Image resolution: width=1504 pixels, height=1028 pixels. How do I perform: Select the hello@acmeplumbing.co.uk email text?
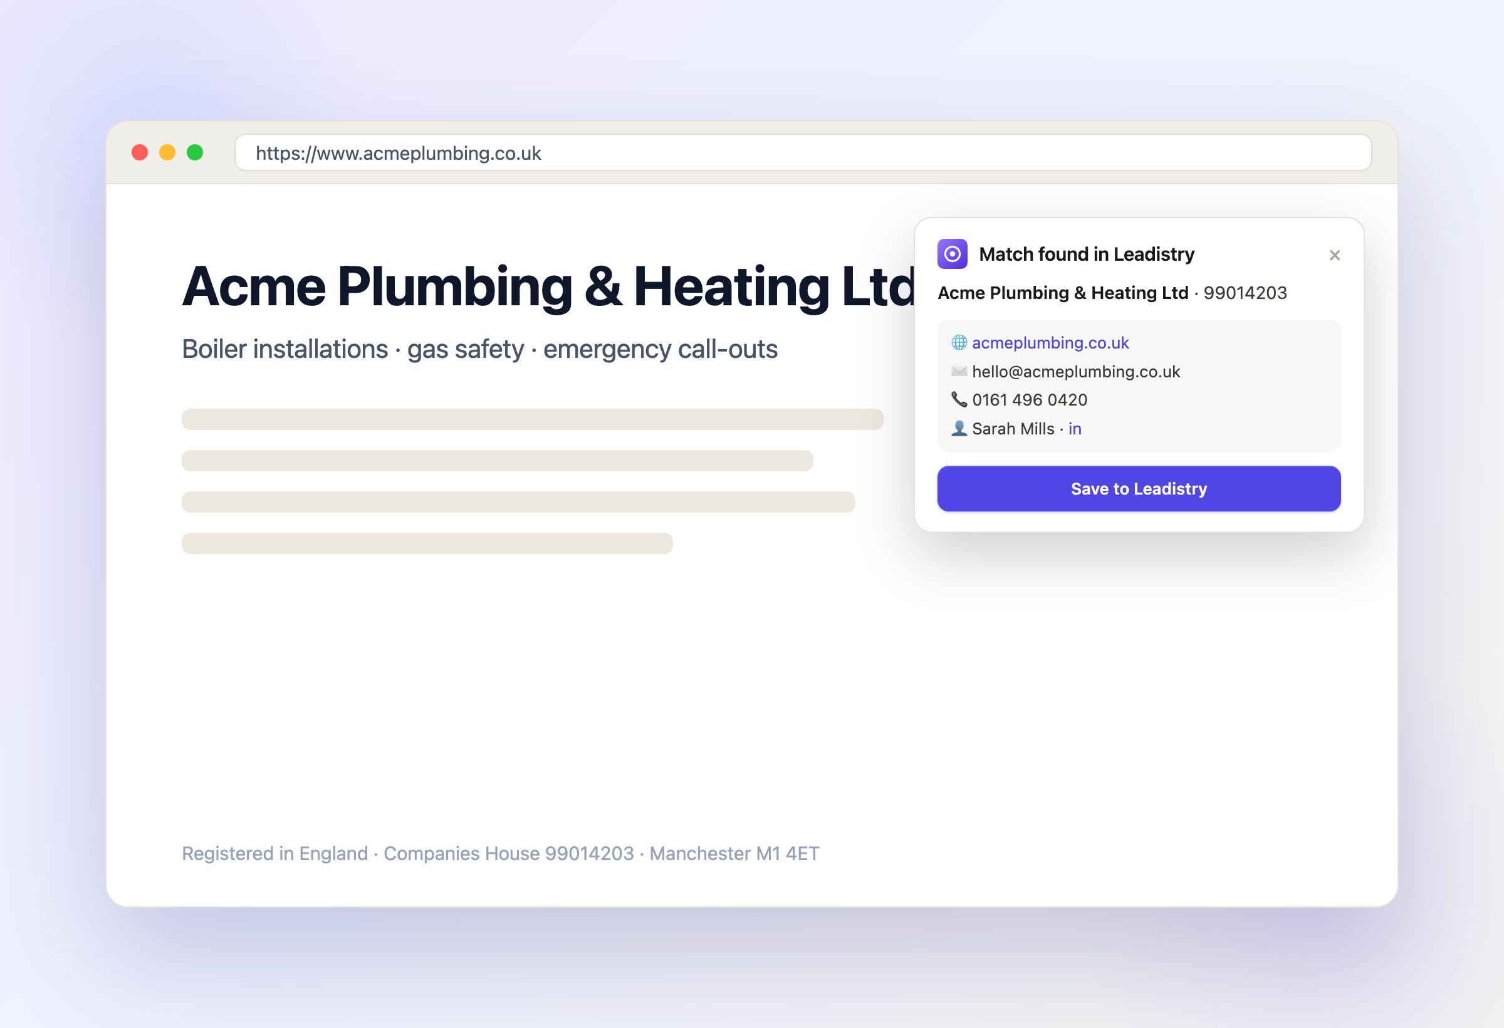1076,372
